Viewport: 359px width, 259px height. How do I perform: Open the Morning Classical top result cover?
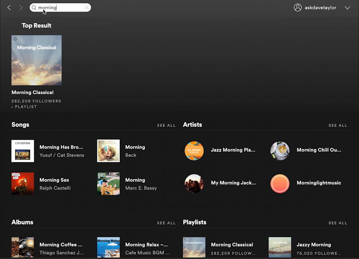tap(36, 60)
